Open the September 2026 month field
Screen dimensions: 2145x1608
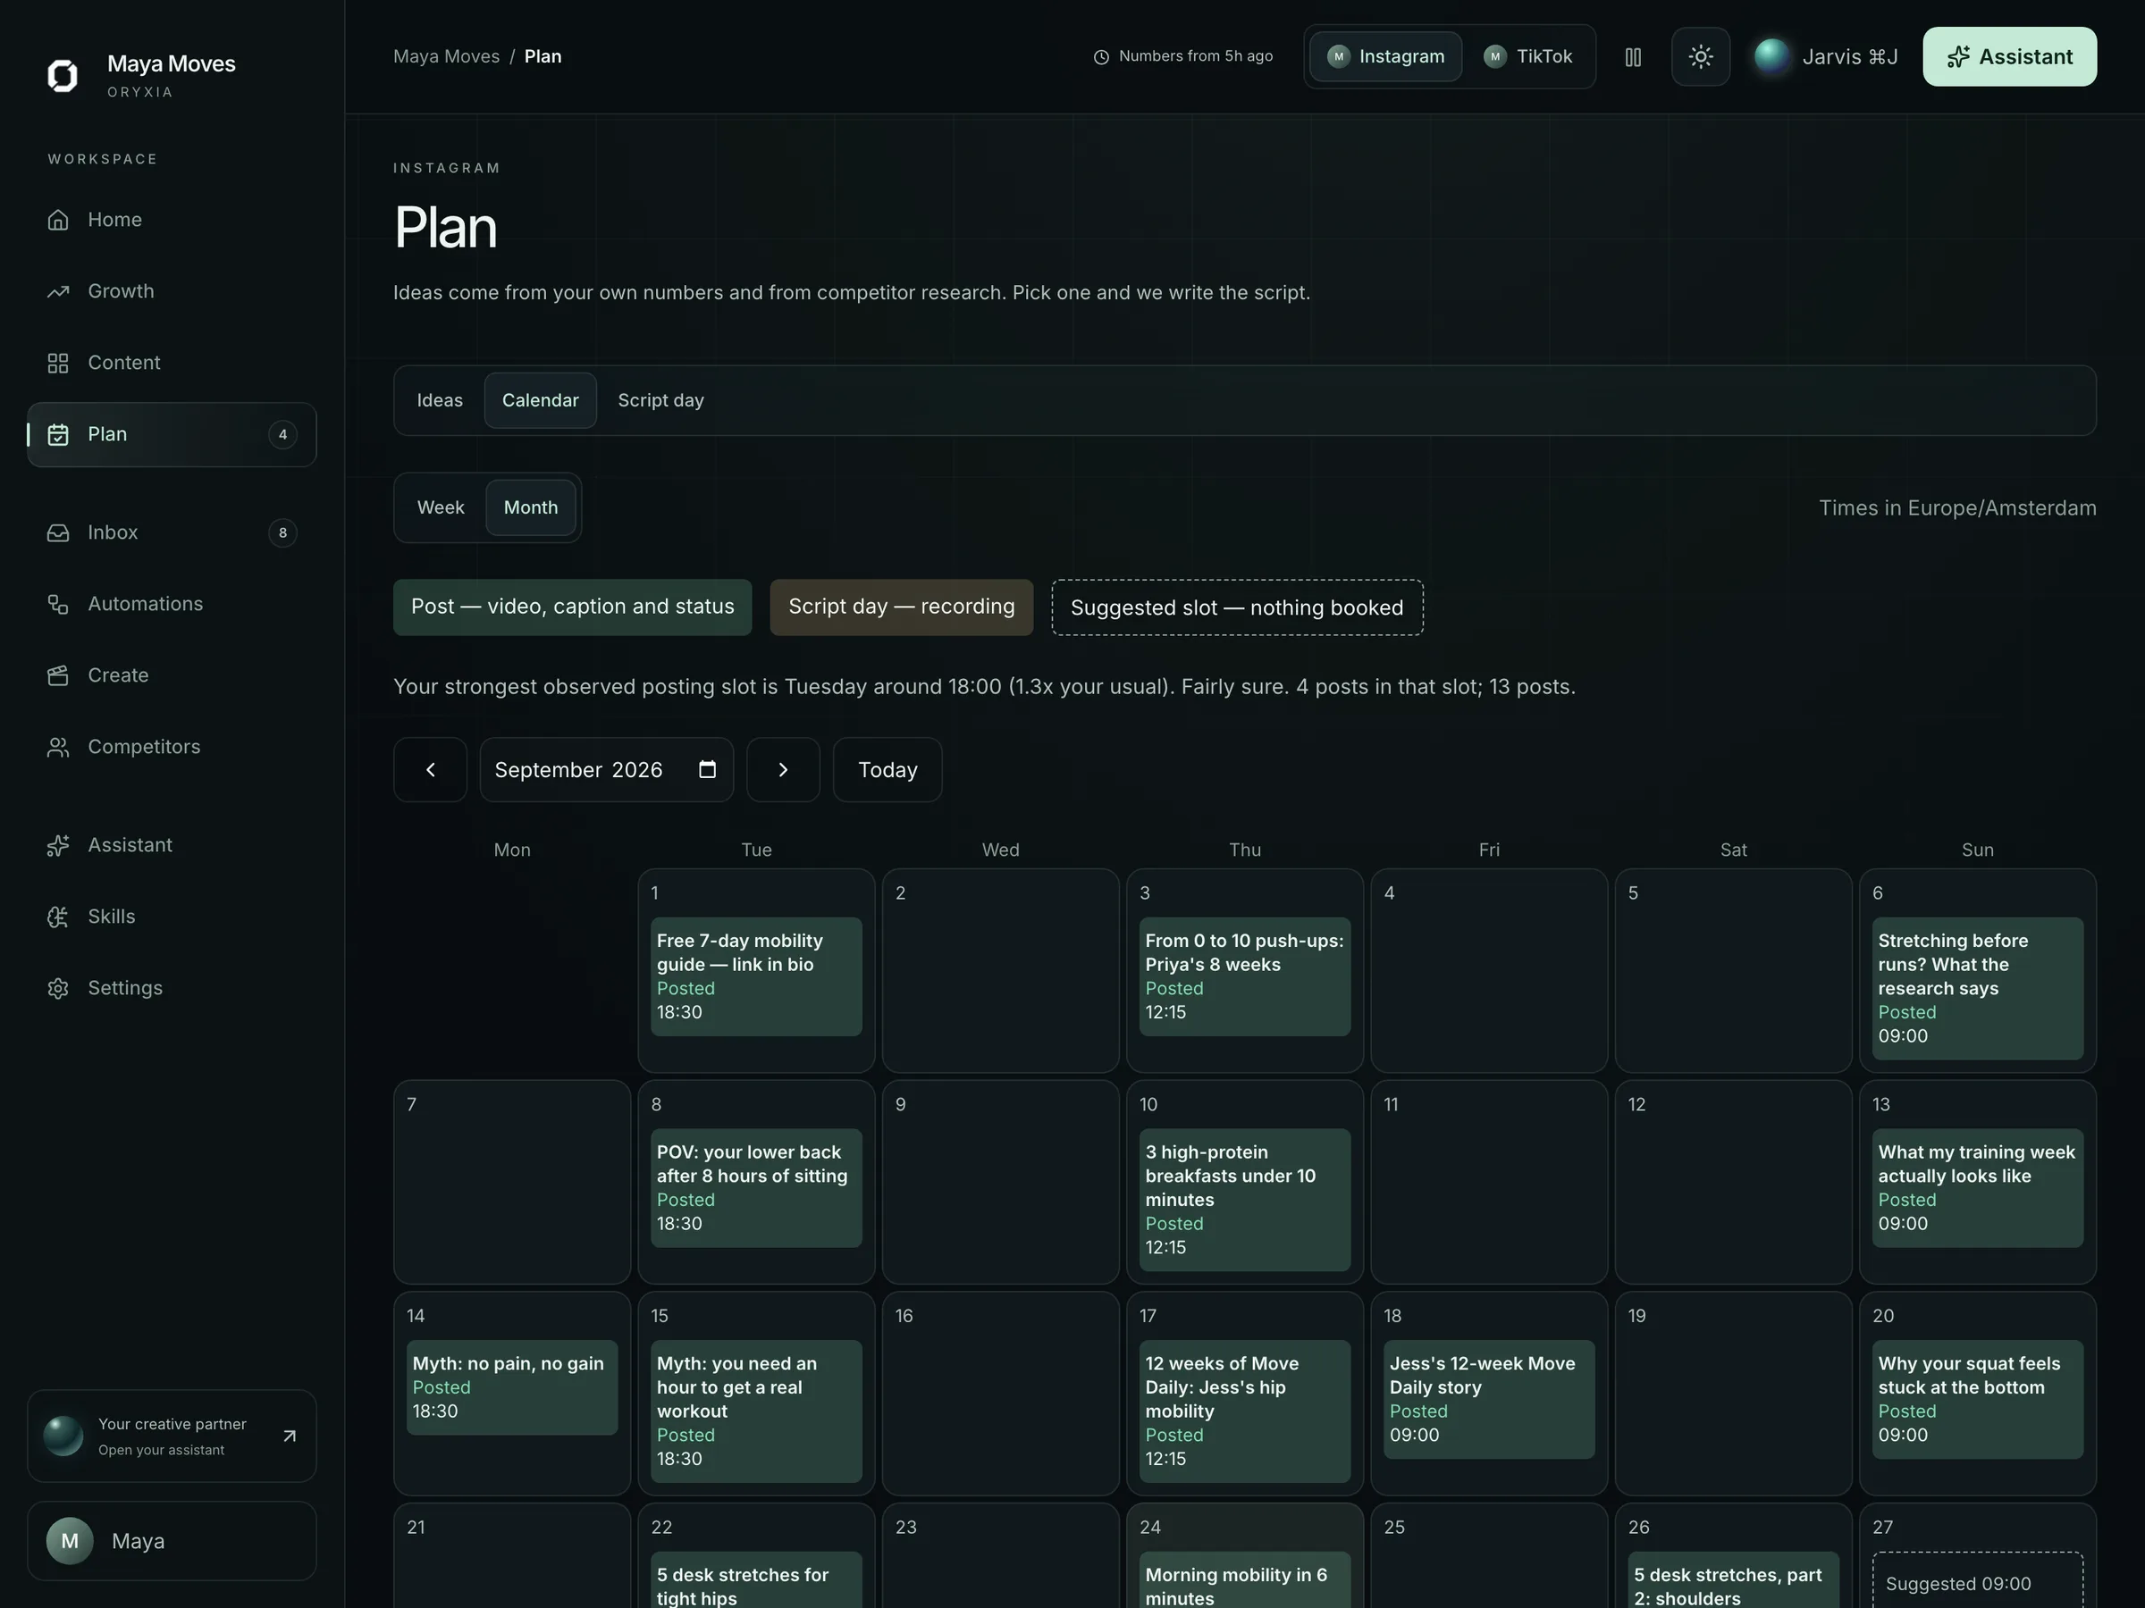606,769
